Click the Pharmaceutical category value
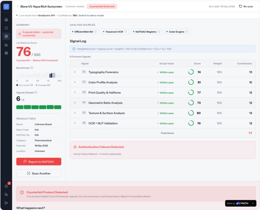The width and height of the screenshot is (260, 210). click(x=43, y=140)
